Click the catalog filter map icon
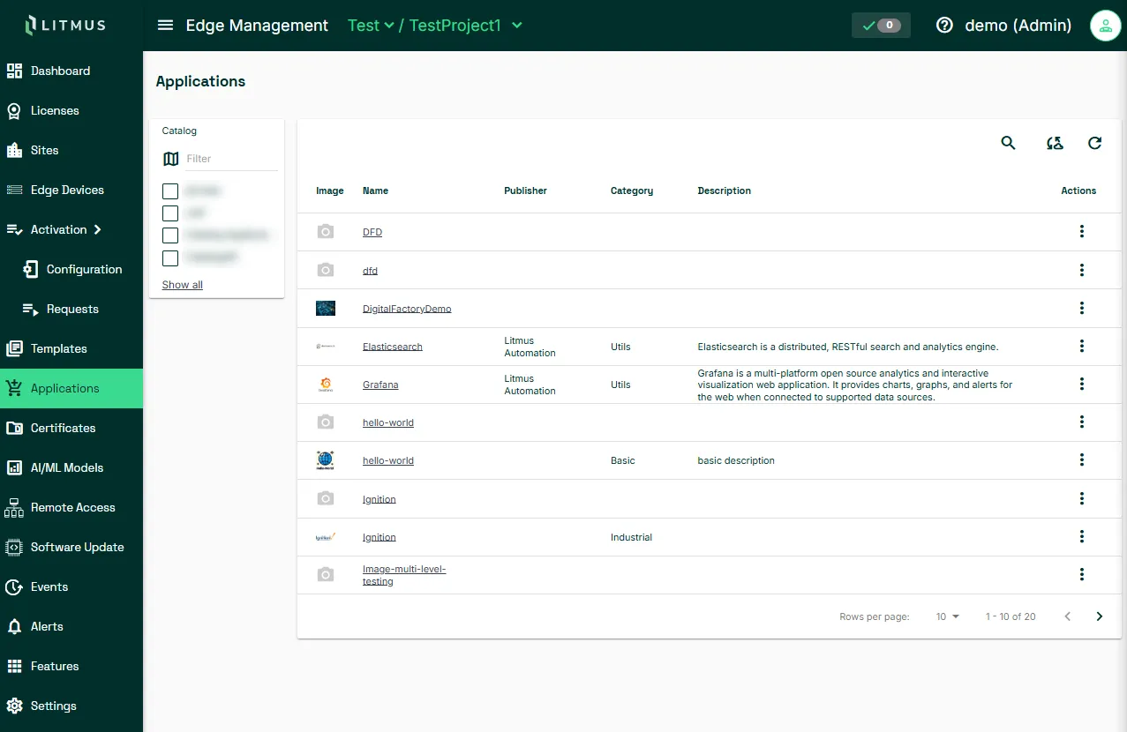This screenshot has height=732, width=1127. [x=171, y=159]
